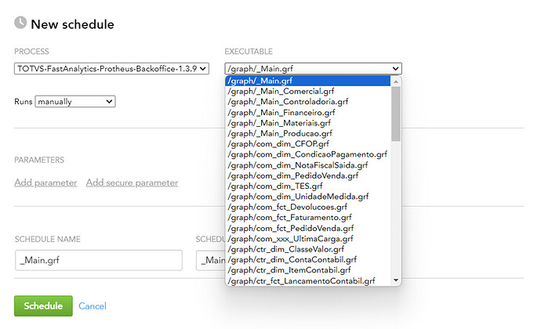Choose /graph/ctr_dim_ContaContabil.grf entry

pyautogui.click(x=292, y=259)
